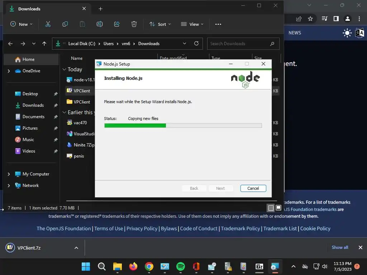Open the Sort dropdown menu
The width and height of the screenshot is (367, 275).
click(160, 24)
